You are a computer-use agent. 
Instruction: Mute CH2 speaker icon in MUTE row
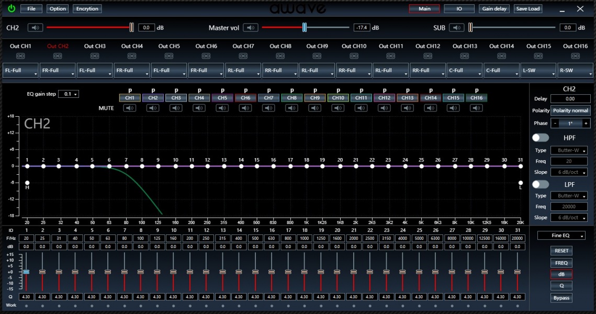coord(153,108)
